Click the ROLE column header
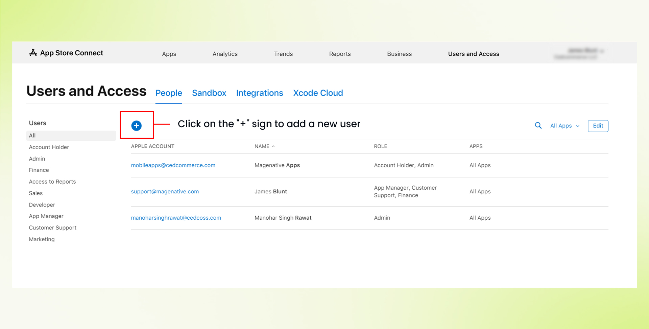649x329 pixels. tap(381, 146)
